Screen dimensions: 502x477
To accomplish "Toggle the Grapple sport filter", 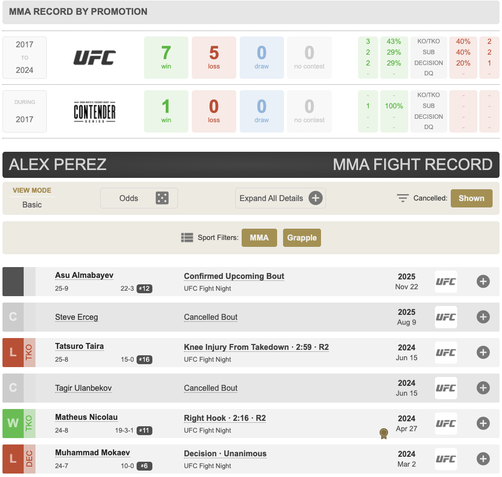I will coord(302,238).
